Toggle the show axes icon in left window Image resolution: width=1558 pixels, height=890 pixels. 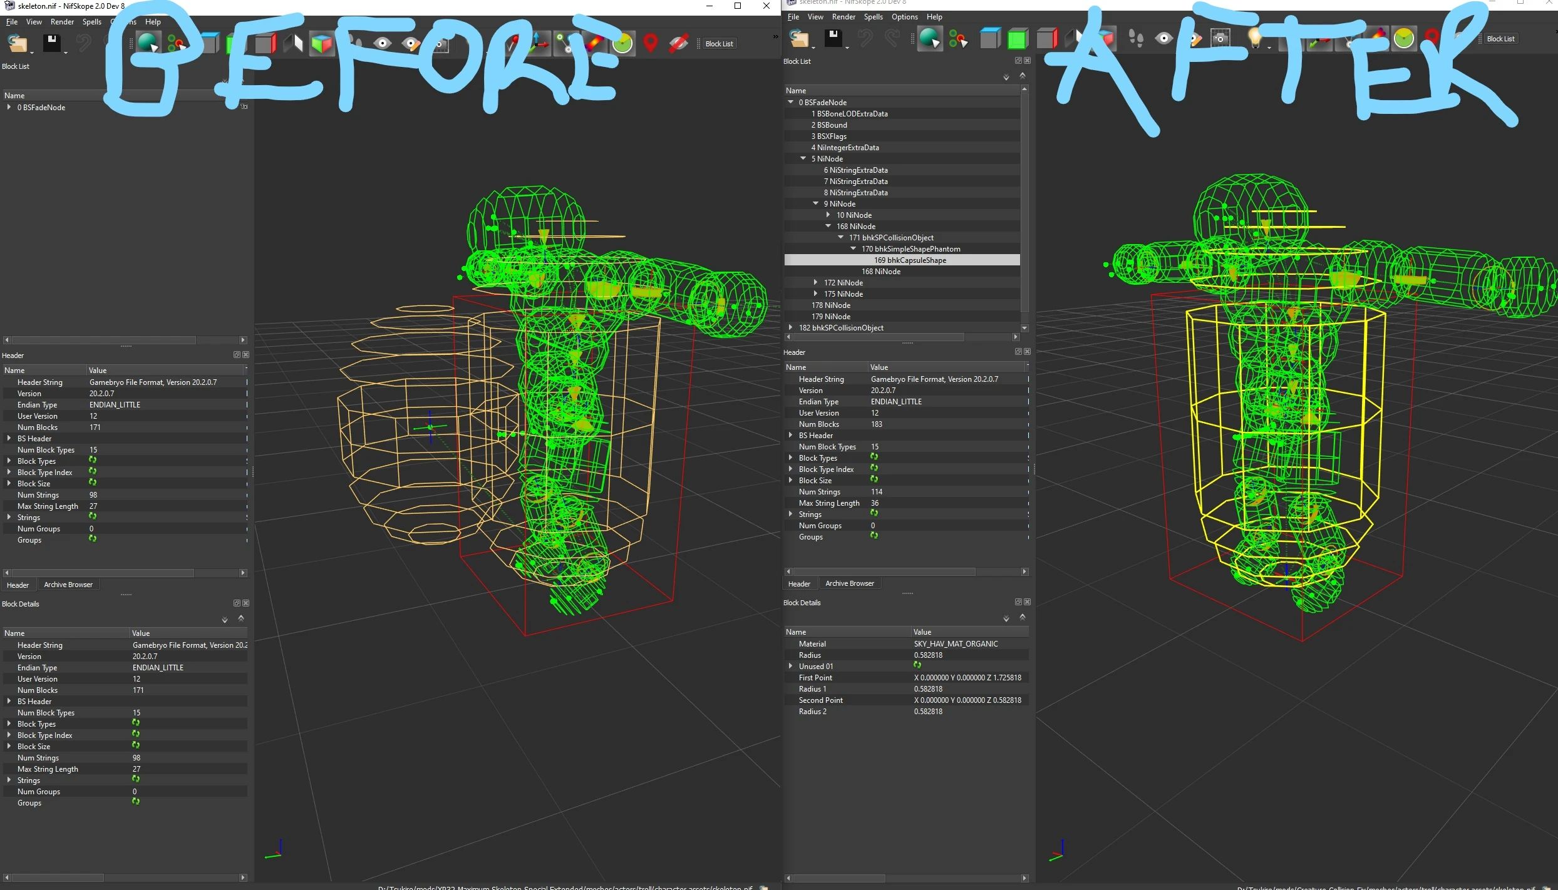point(539,43)
